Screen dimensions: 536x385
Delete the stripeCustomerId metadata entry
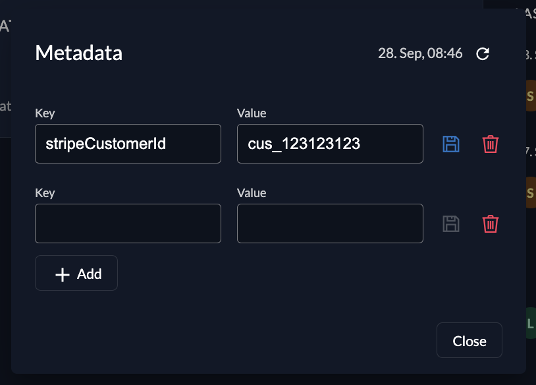point(491,144)
